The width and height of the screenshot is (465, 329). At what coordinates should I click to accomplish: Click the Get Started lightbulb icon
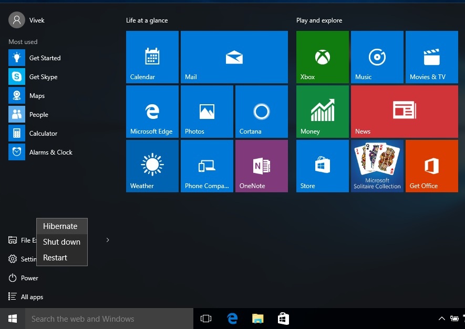[17, 58]
